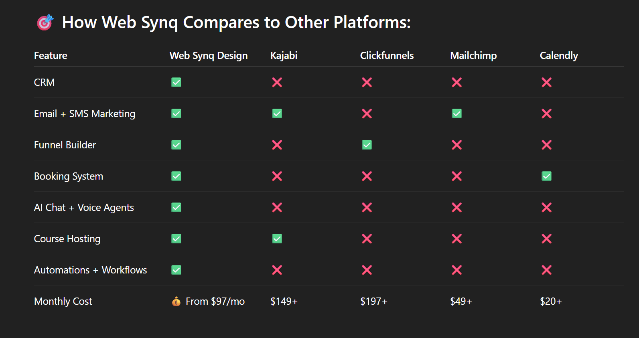Click the 'Automations + Workflows' row label
The height and width of the screenshot is (338, 639).
click(x=91, y=270)
